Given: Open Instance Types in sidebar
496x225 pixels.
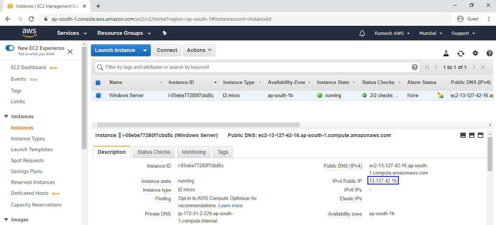Looking at the screenshot, I should (x=28, y=138).
